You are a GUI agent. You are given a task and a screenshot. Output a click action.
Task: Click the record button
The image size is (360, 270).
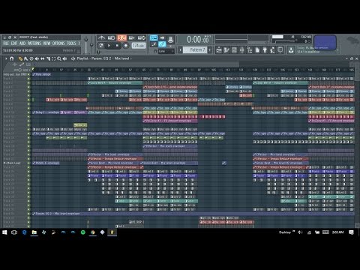click(126, 46)
